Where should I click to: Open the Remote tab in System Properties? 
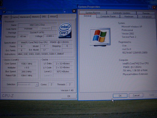[x=146, y=13]
